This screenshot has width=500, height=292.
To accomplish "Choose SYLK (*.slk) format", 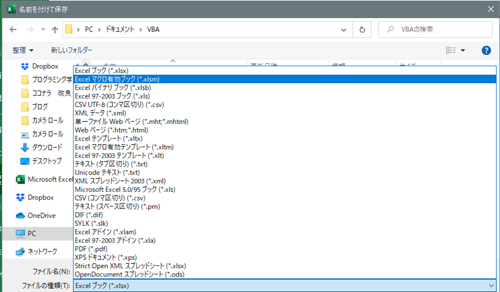I will coord(285,224).
